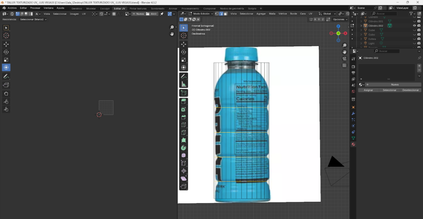Select the Rip Region tool in UV editor
The image size is (423, 219).
pyautogui.click(x=6, y=85)
